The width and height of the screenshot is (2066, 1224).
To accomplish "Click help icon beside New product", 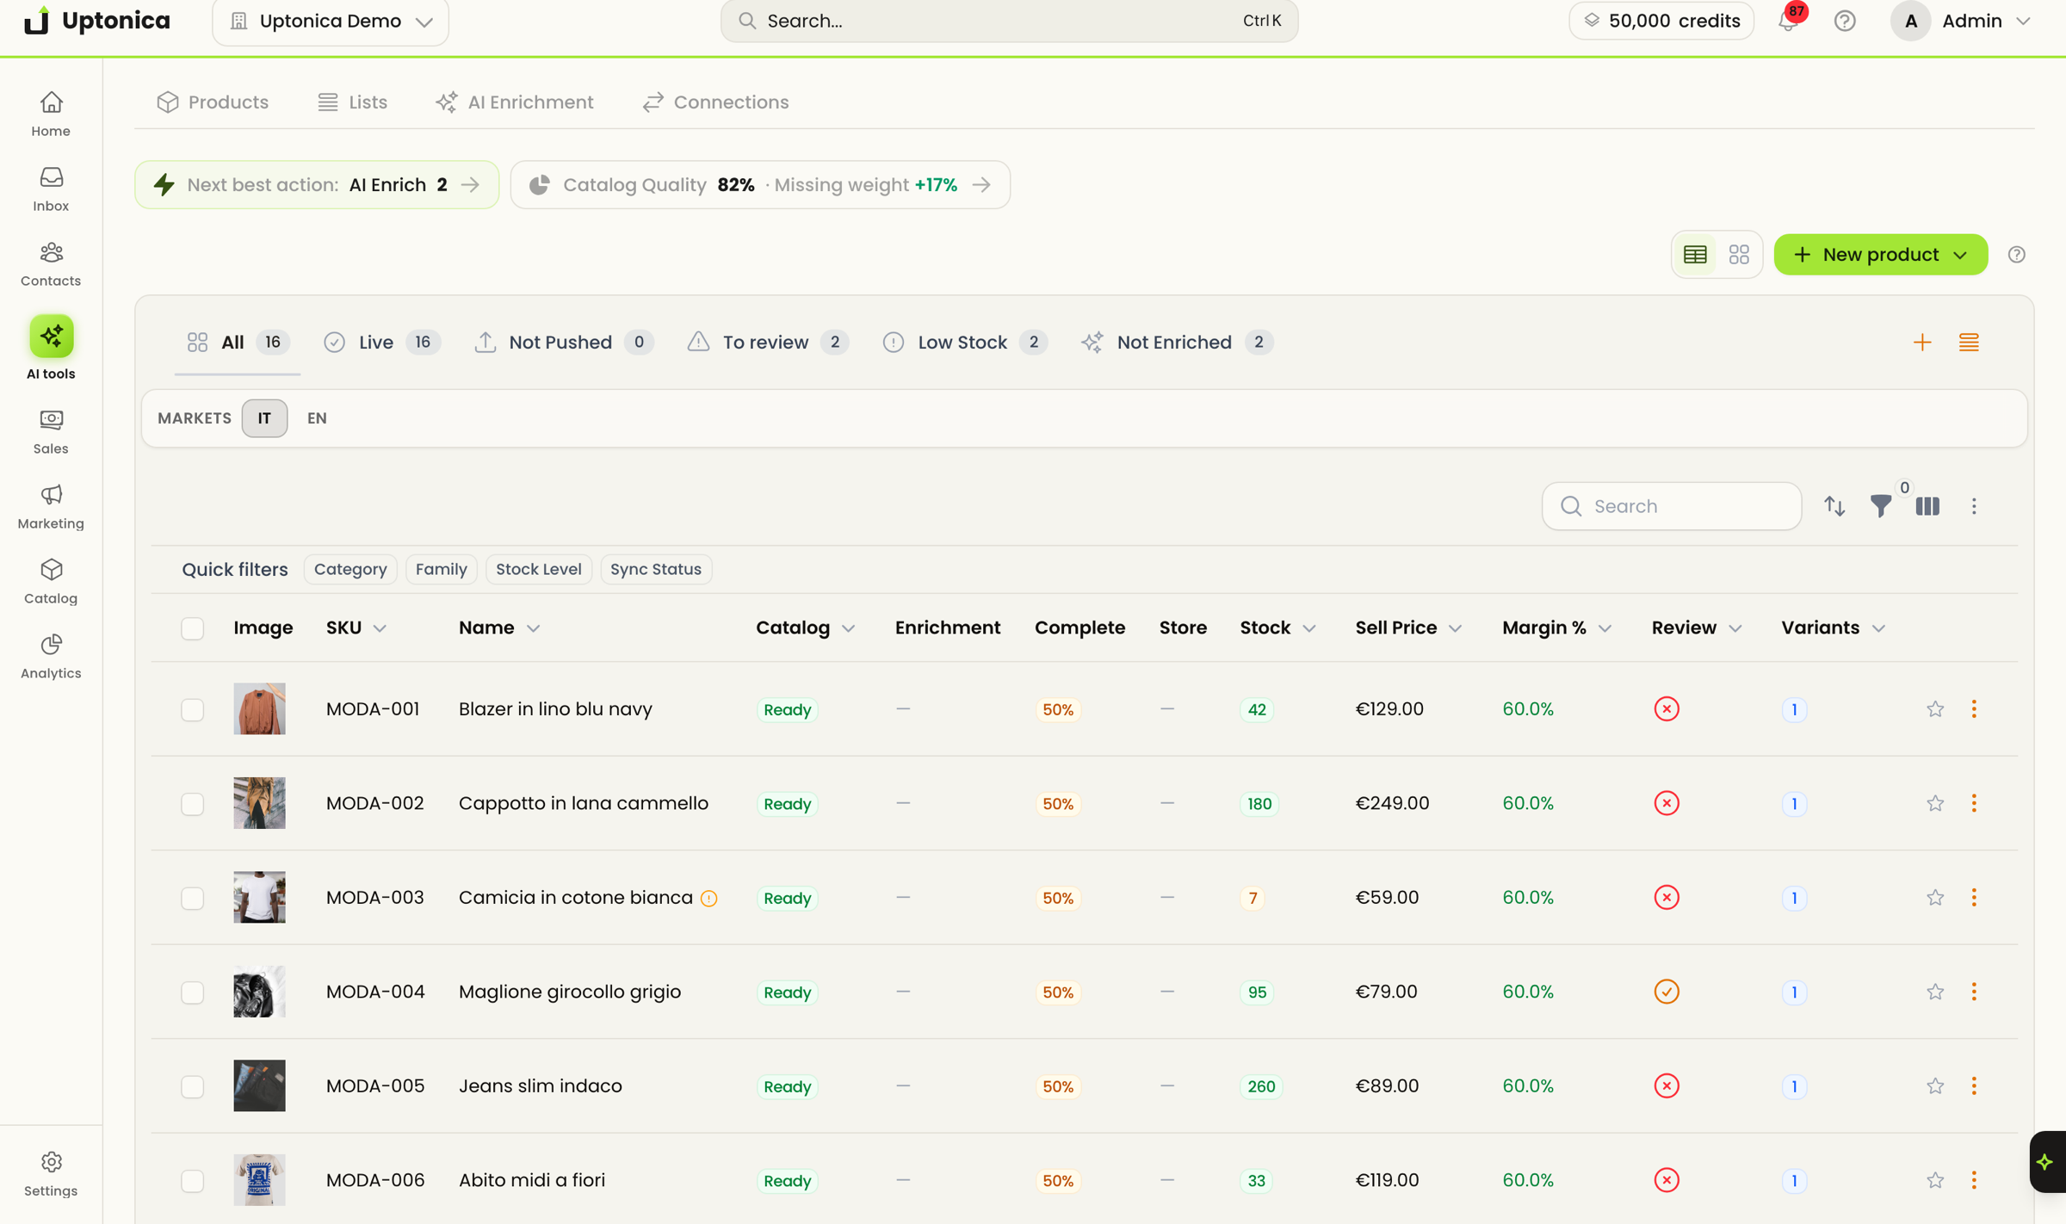I will pos(2017,255).
